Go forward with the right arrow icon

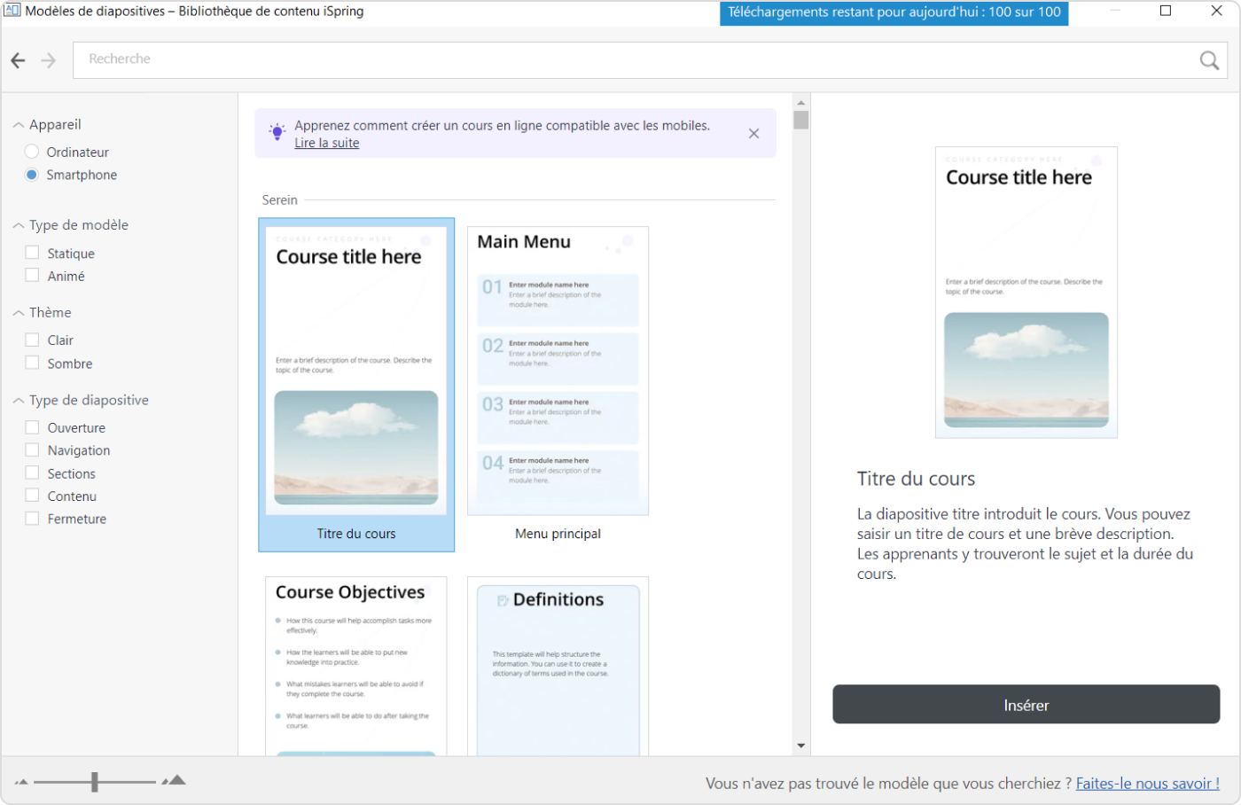tap(49, 60)
